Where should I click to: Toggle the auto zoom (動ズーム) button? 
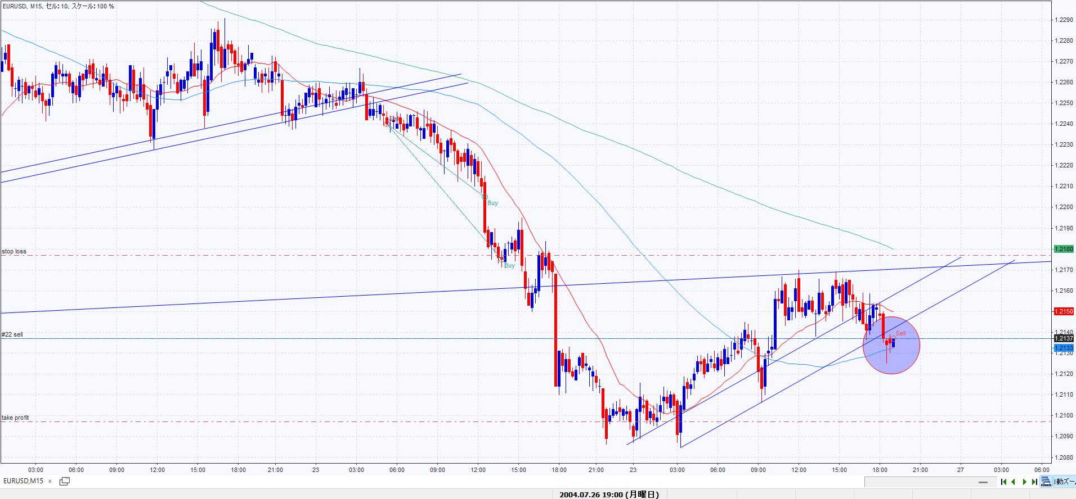click(x=1065, y=482)
